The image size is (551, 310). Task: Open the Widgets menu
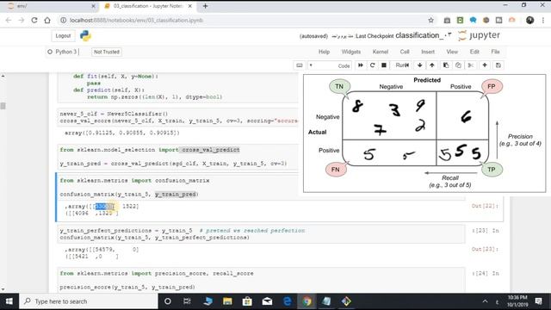coord(351,52)
